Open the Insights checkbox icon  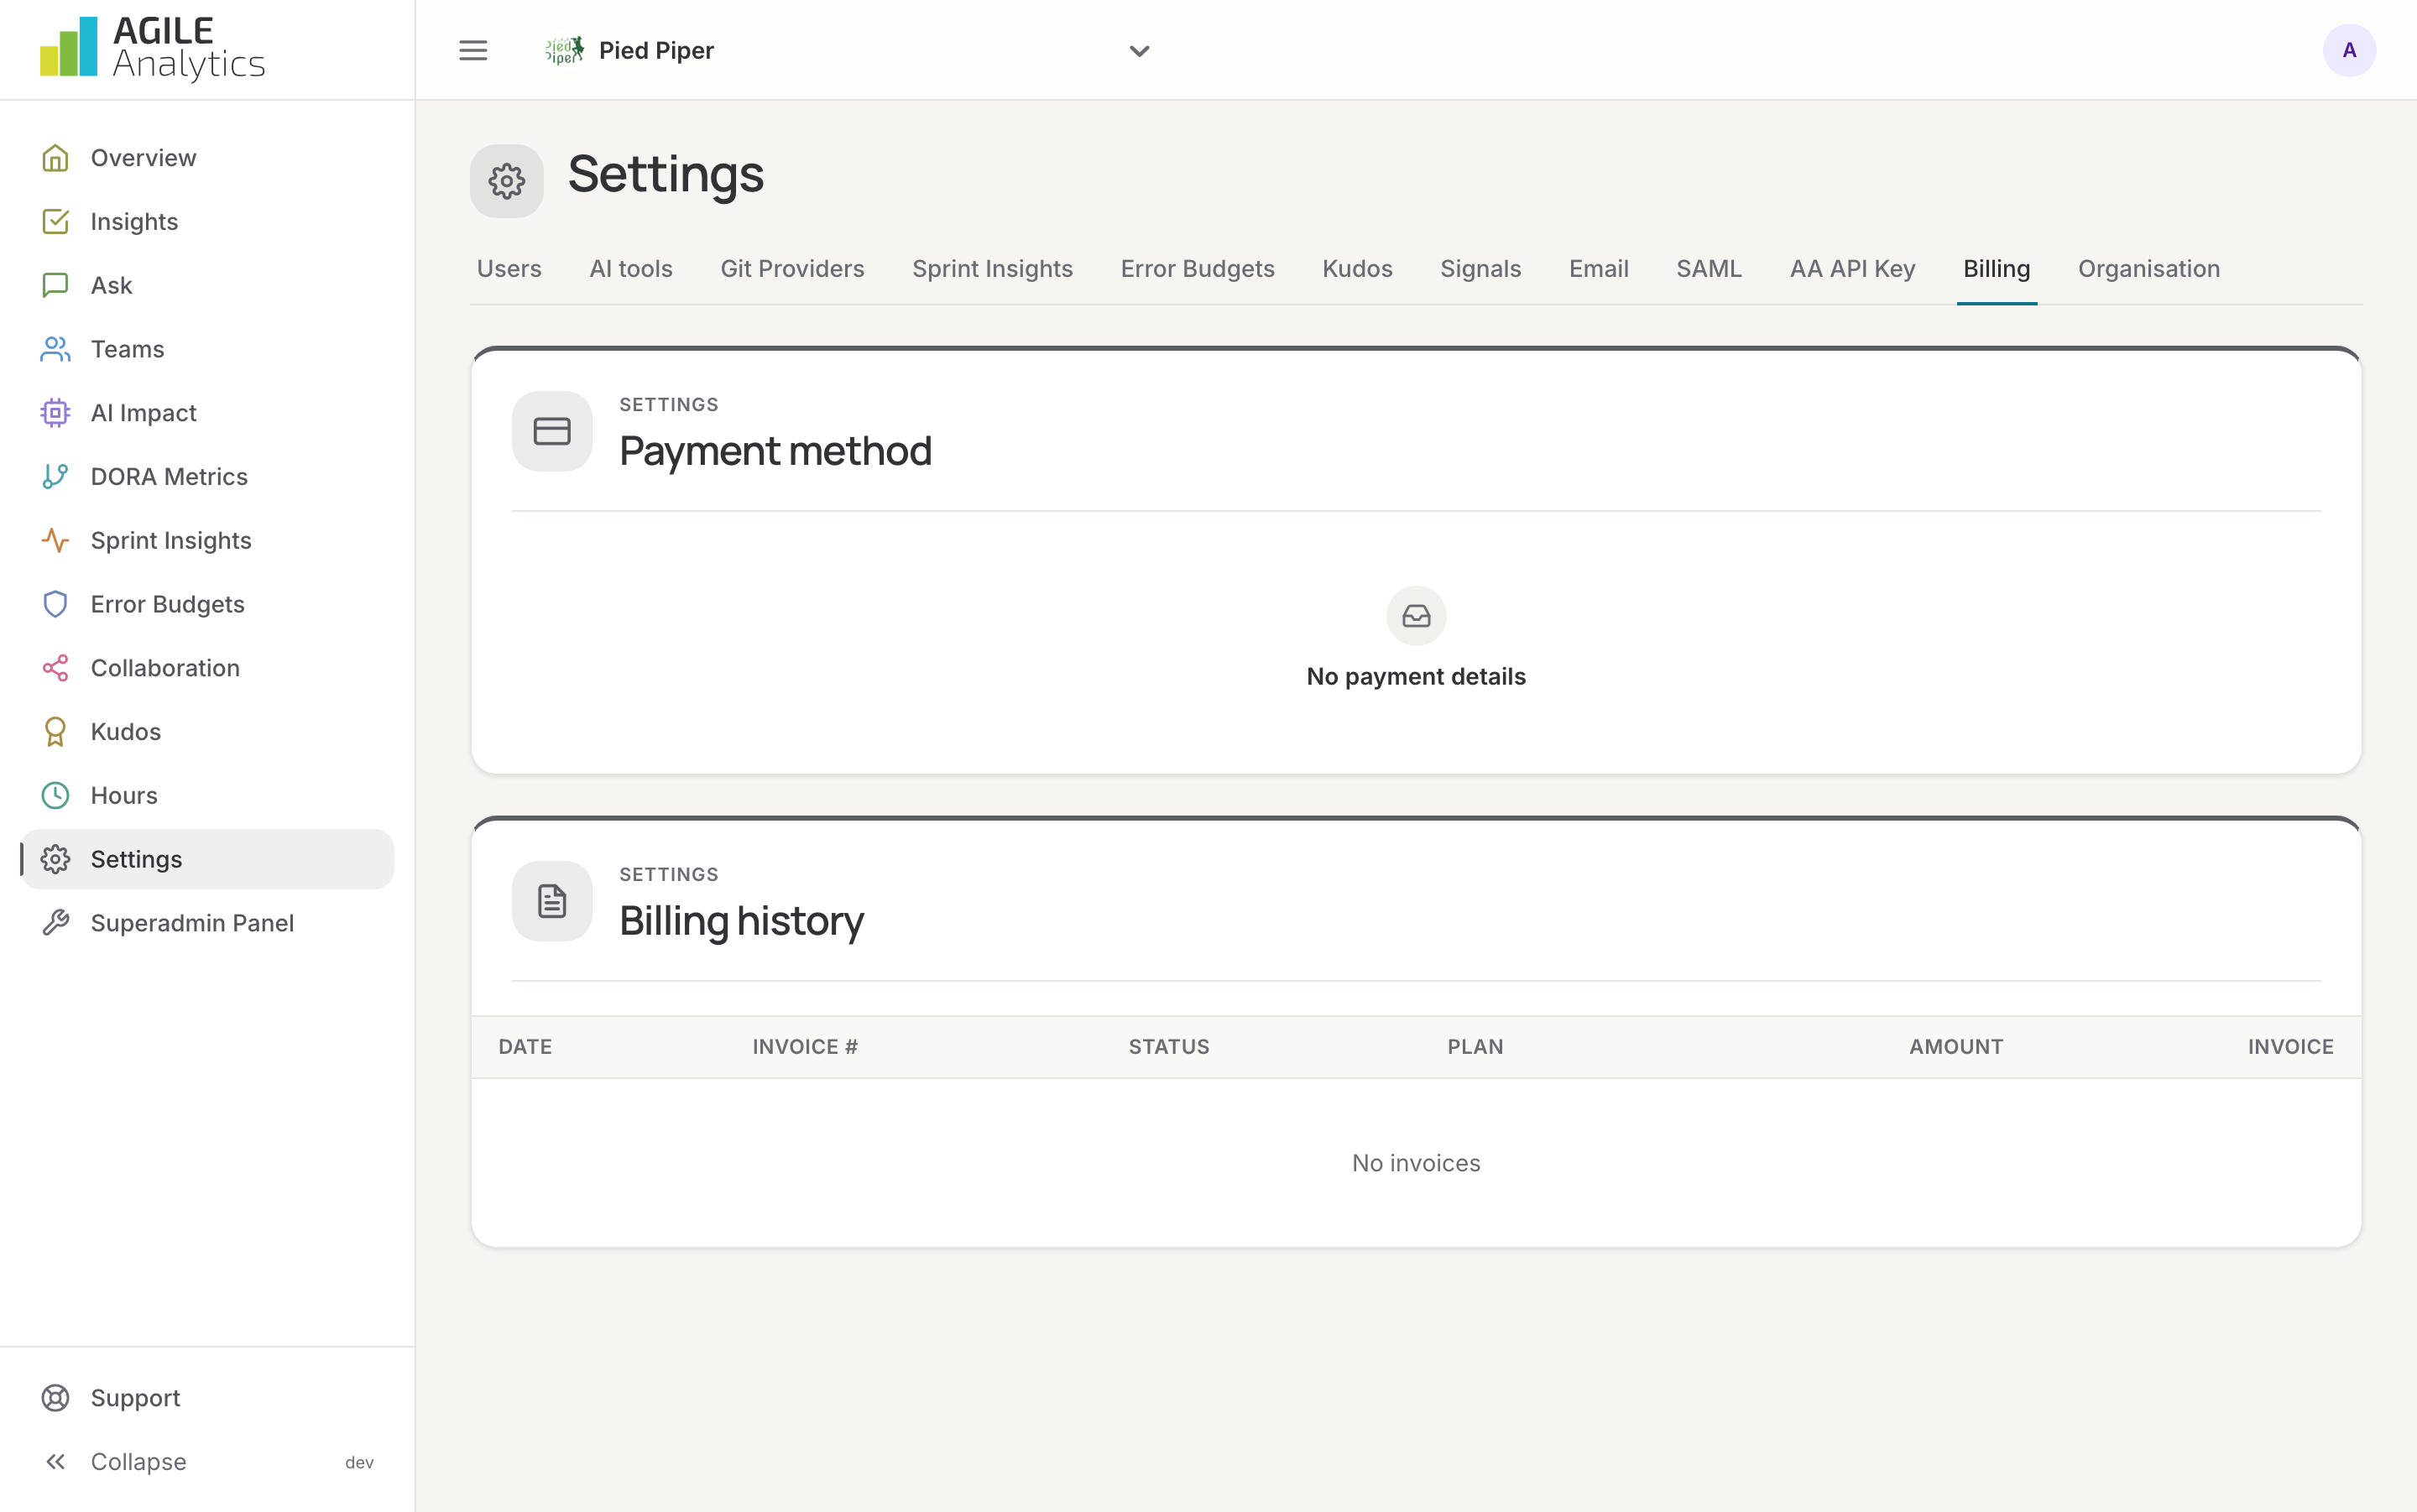click(55, 221)
